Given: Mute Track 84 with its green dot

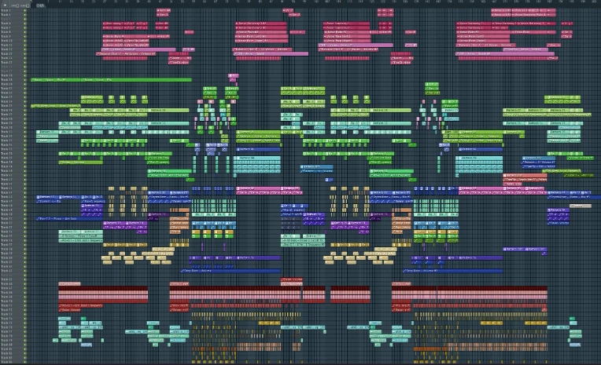Looking at the screenshot, I should [25, 362].
